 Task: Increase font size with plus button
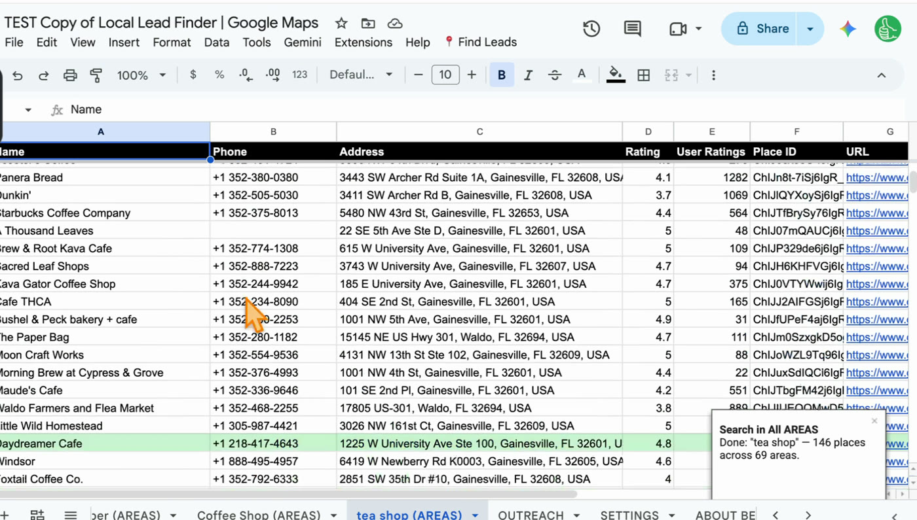tap(472, 75)
